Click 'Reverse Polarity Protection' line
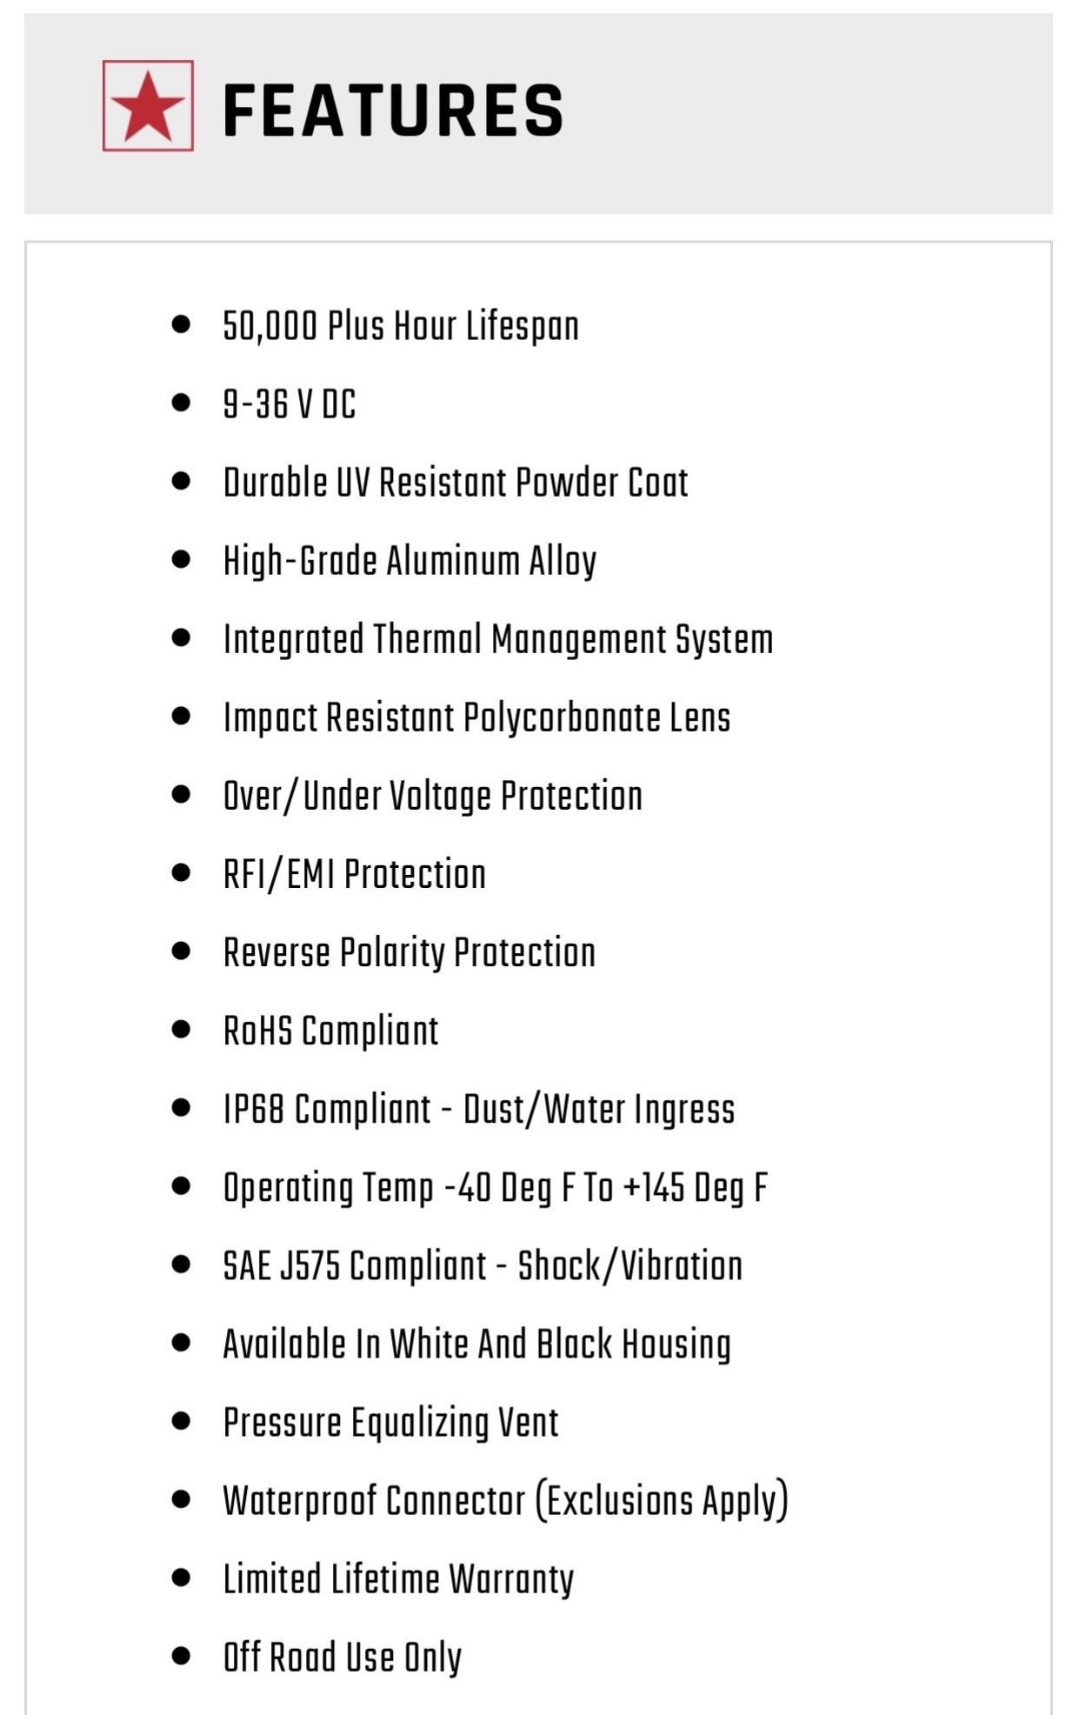The width and height of the screenshot is (1079, 1715). tap(410, 953)
